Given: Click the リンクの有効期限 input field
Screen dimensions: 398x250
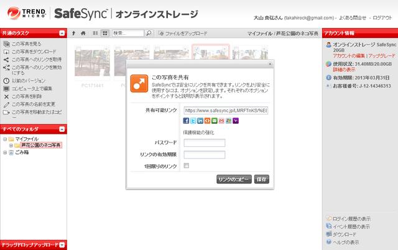Looking at the screenshot, I should 205,155.
